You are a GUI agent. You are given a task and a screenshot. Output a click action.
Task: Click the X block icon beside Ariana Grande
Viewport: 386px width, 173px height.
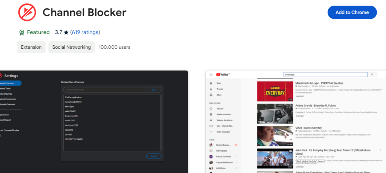point(297,108)
